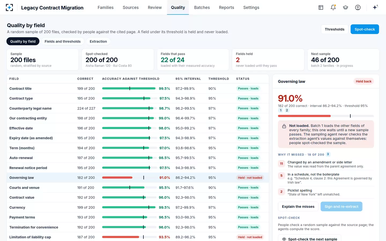Screen dimensions: 386x241
Task: Open the Sample 200 files card
Action: coord(43,59)
